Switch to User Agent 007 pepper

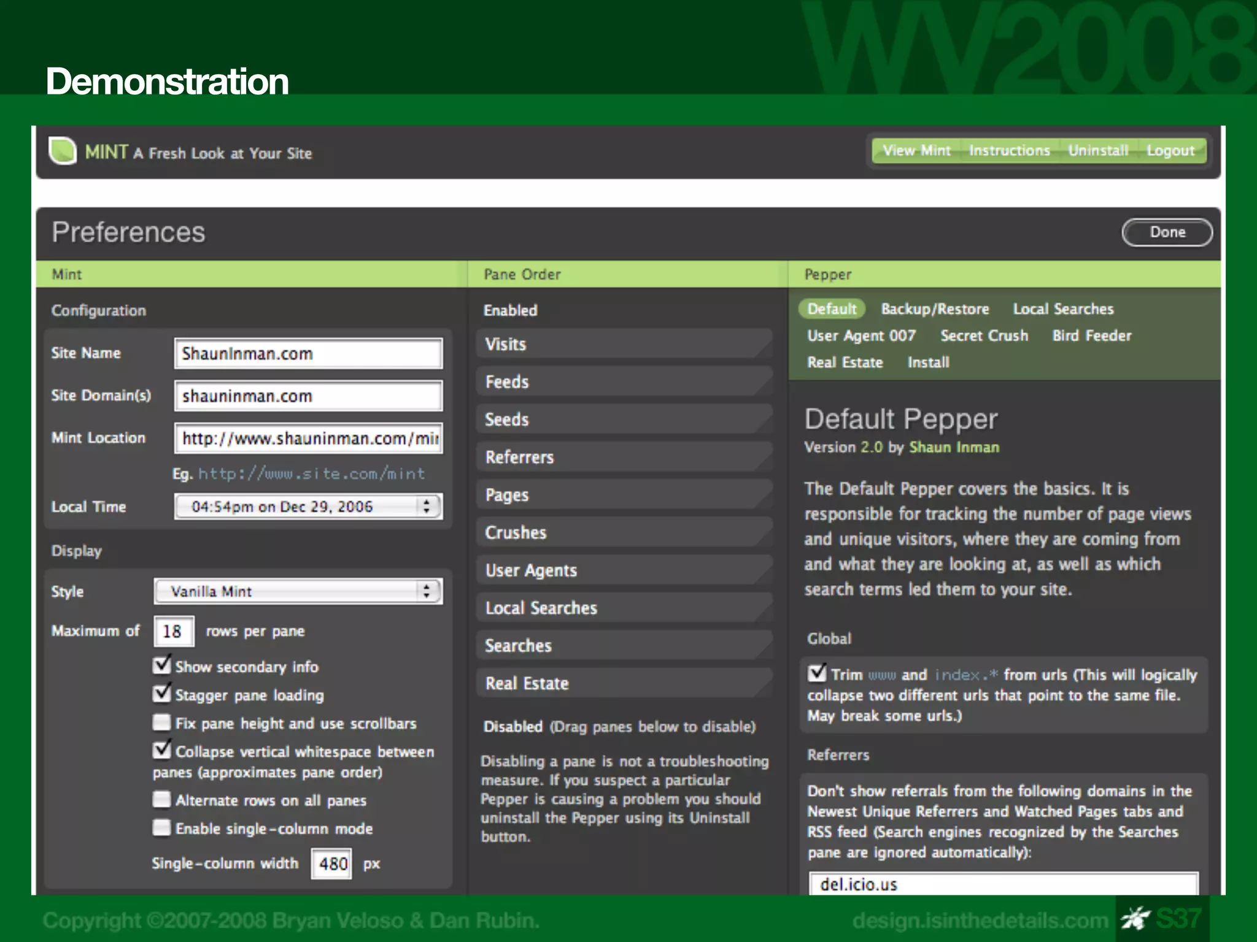click(x=861, y=336)
